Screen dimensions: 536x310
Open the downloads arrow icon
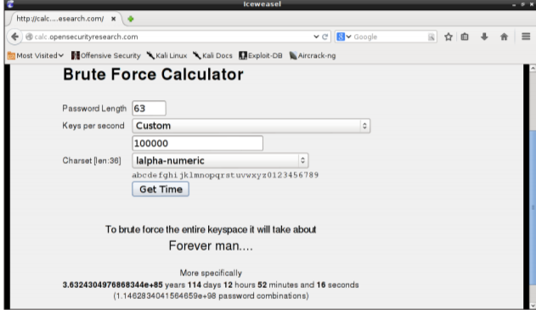(484, 37)
